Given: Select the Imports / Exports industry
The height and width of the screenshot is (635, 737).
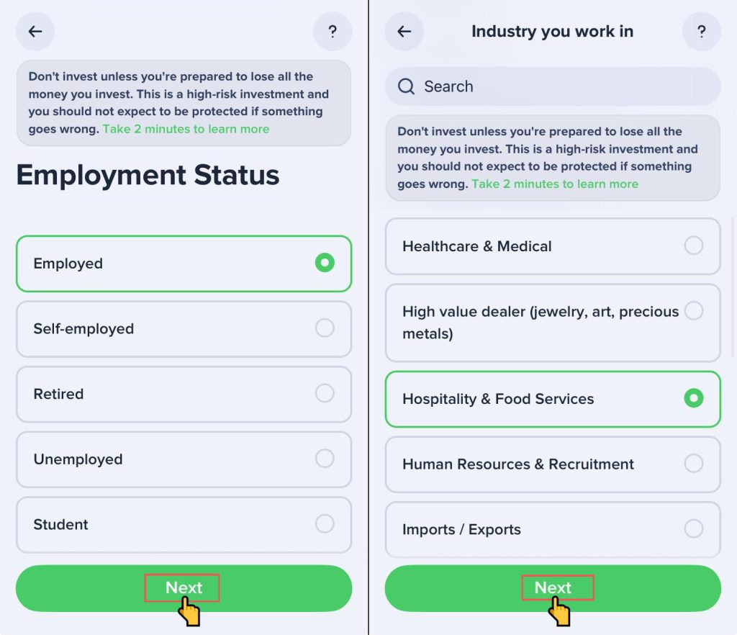Looking at the screenshot, I should [x=693, y=529].
